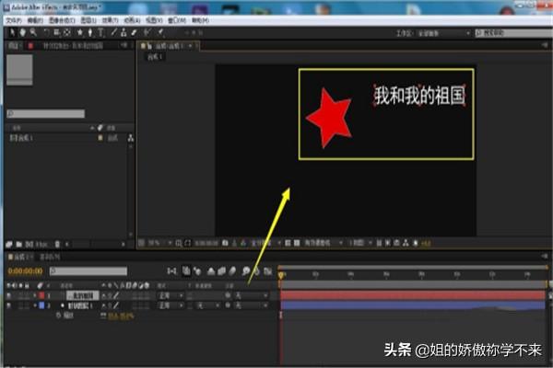Open the viewer magnification 50% dropdown
Viewport: 553px width, 368px height.
click(152, 243)
